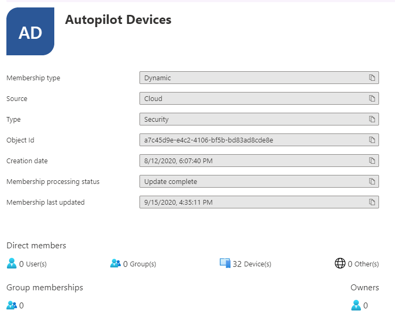
Task: Click the Object Id label
Action: click(x=20, y=140)
